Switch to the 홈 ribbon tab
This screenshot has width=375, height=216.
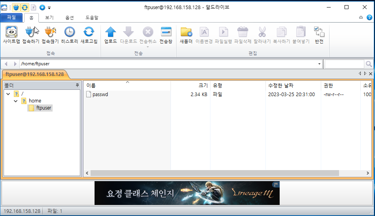(31, 18)
